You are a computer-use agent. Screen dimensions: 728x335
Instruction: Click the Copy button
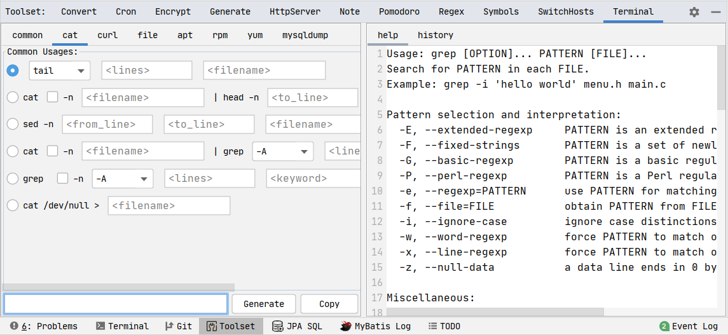[x=329, y=304]
